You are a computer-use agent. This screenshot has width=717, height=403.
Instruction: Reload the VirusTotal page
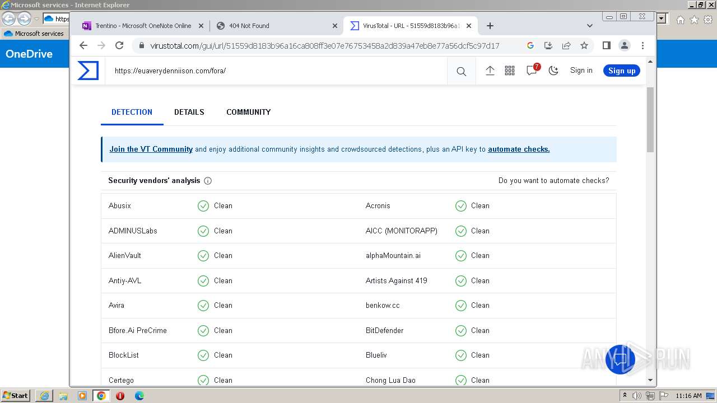click(x=119, y=45)
